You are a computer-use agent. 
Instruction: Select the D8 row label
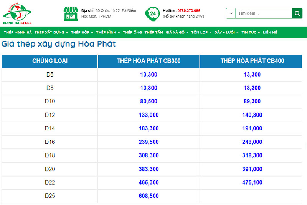tap(50, 88)
